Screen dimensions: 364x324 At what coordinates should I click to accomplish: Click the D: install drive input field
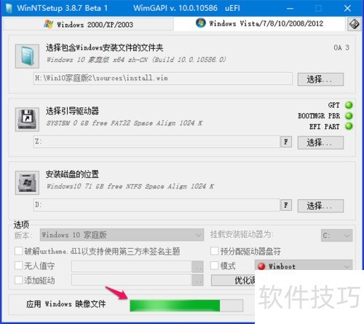pos(157,205)
